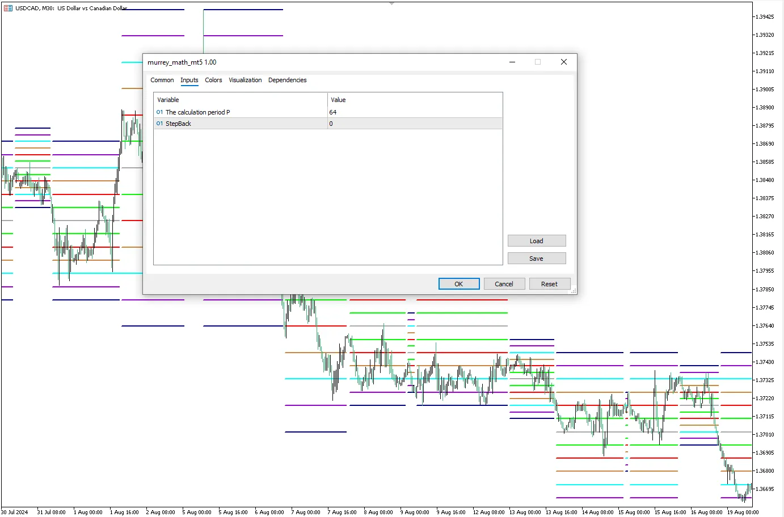Click the Inputs tab
Screen dimensions: 784x517
189,80
